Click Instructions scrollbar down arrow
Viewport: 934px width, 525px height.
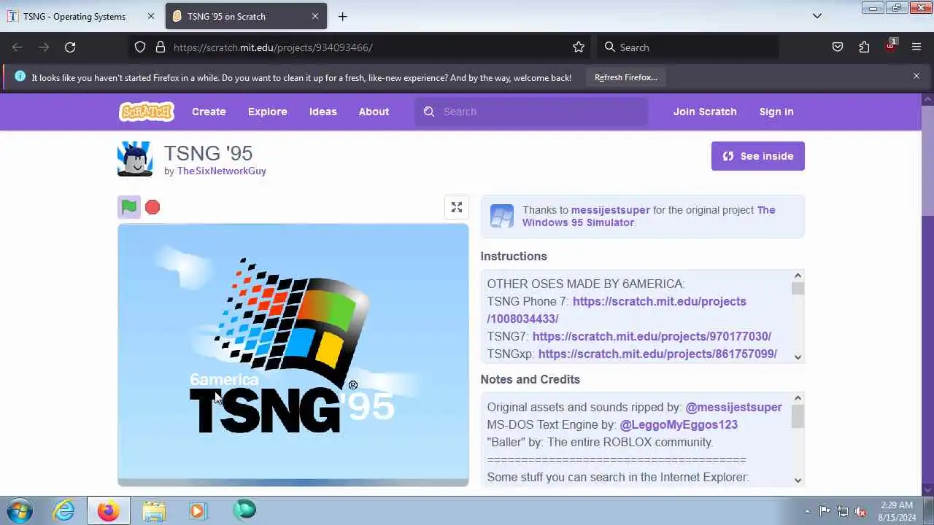coord(798,357)
